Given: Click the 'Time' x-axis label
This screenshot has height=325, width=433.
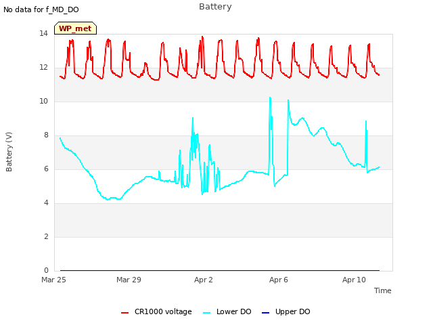Looking at the screenshot, I should (383, 290).
